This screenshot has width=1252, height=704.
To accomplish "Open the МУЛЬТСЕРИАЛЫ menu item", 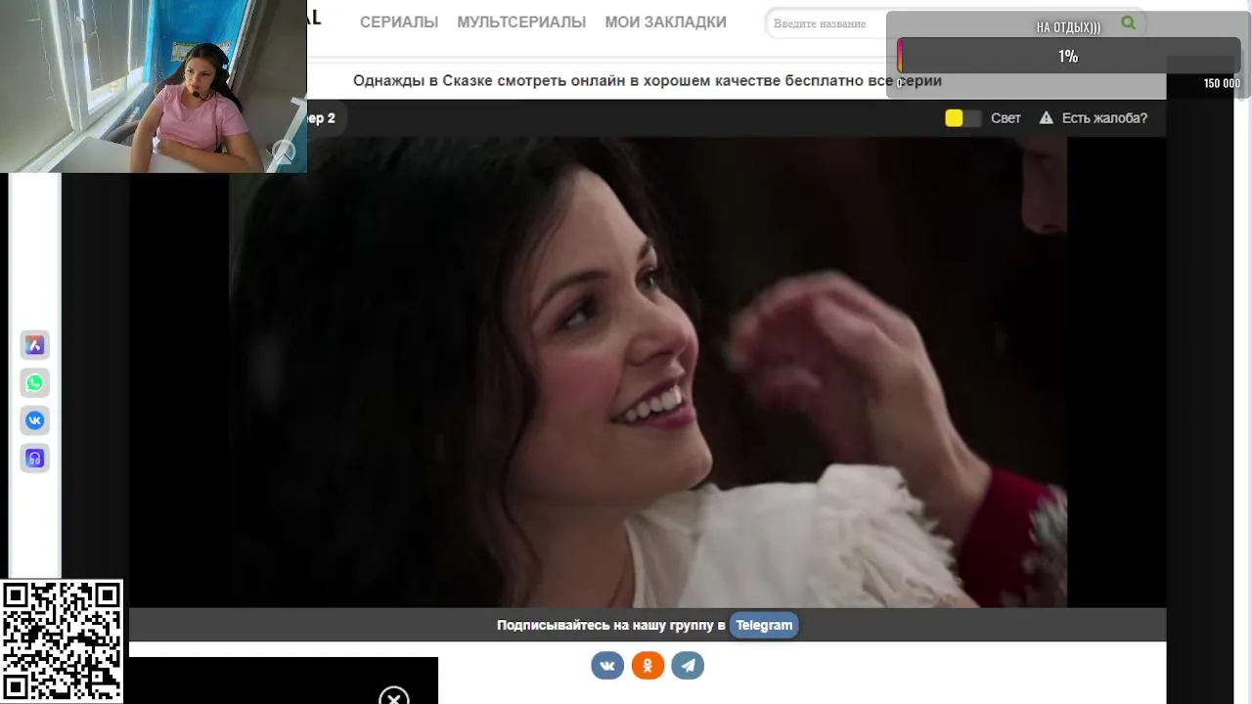I will point(521,22).
